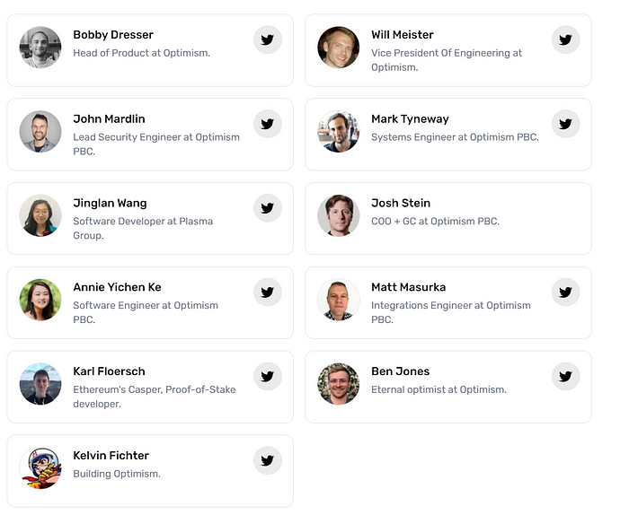Visit Mark Tyneway's Twitter via icon
The image size is (629, 515).
point(565,124)
